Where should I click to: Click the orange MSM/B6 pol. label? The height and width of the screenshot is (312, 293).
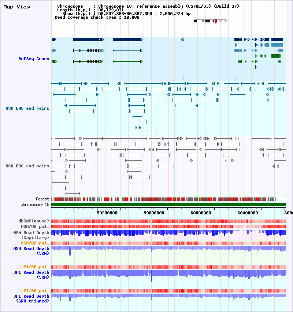point(35,243)
